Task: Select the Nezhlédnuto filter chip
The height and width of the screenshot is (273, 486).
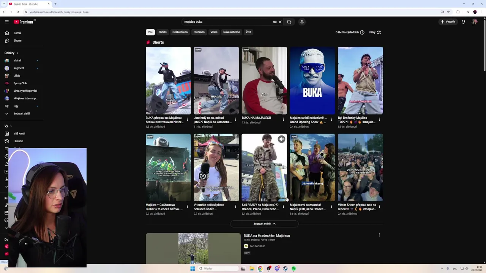Action: pyautogui.click(x=180, y=32)
